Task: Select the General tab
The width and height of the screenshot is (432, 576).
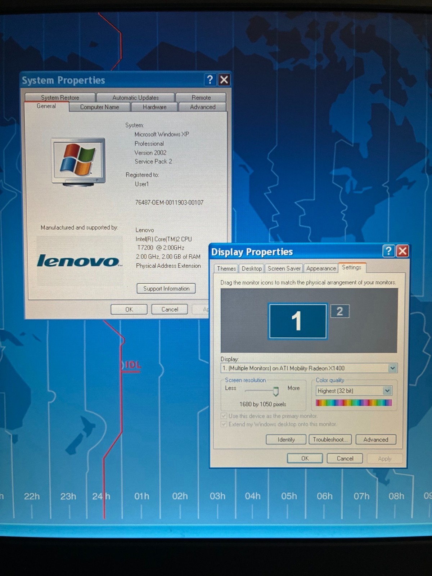Action: pyautogui.click(x=46, y=106)
